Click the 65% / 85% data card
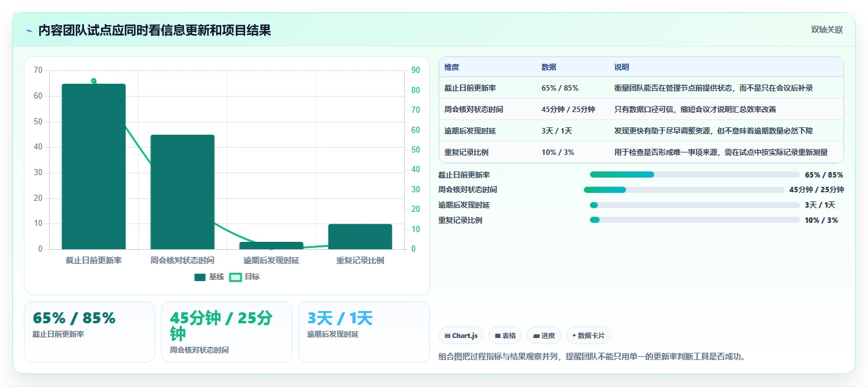This screenshot has height=387, width=868. tap(89, 332)
